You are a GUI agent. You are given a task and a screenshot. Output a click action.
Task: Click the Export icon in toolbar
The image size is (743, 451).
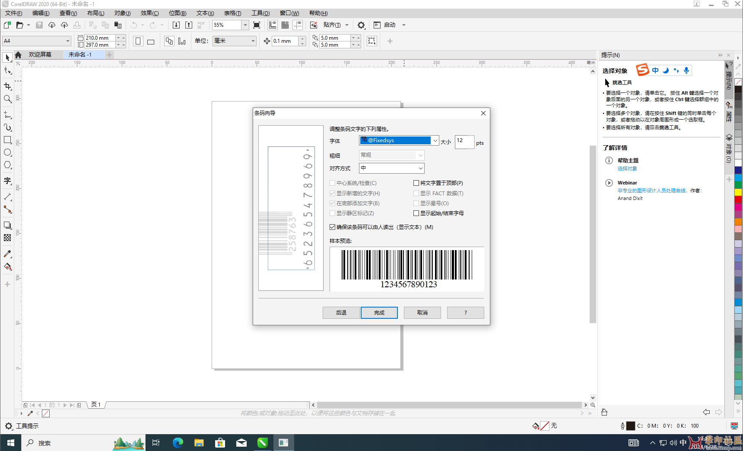tap(189, 25)
